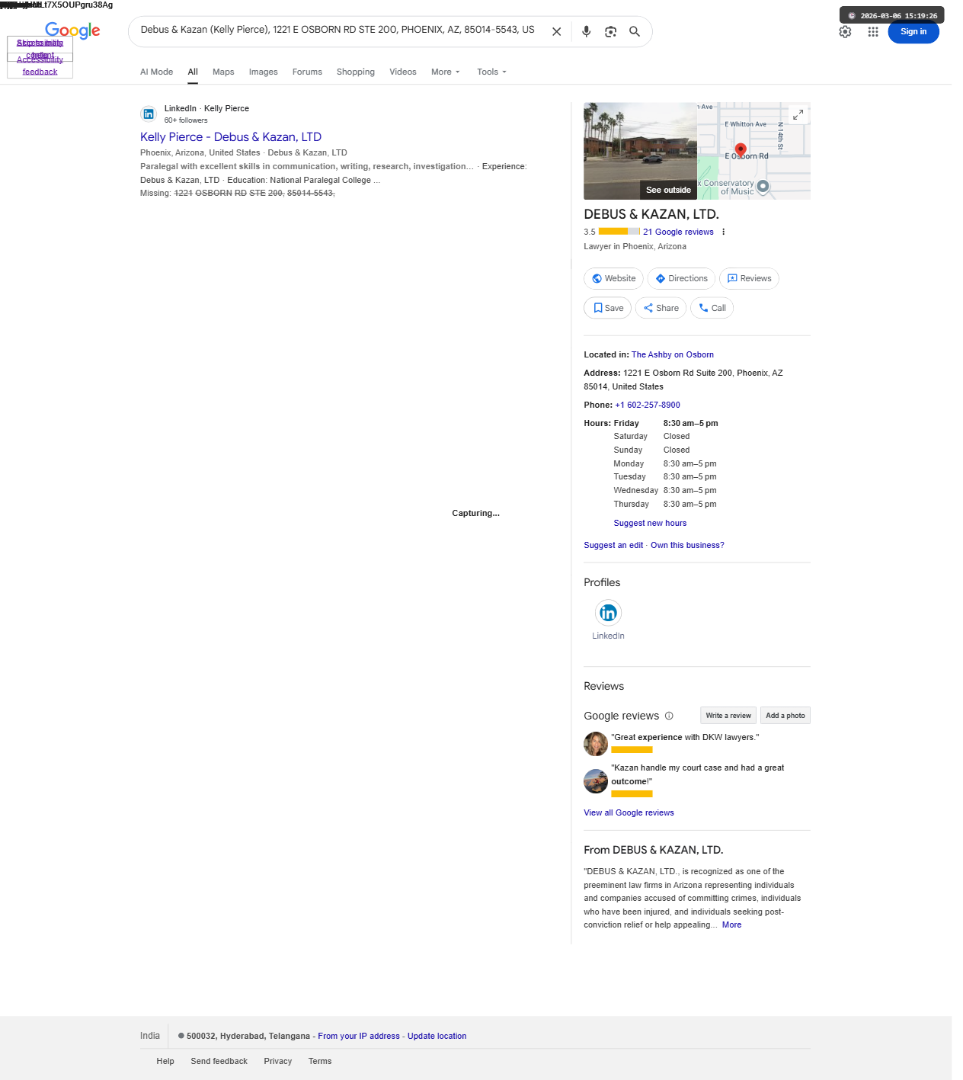Click the red map pin on E Osborn Rd

(741, 150)
